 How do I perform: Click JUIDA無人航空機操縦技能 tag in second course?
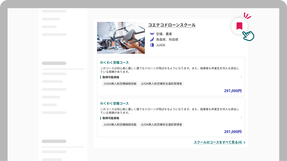tap(120, 125)
